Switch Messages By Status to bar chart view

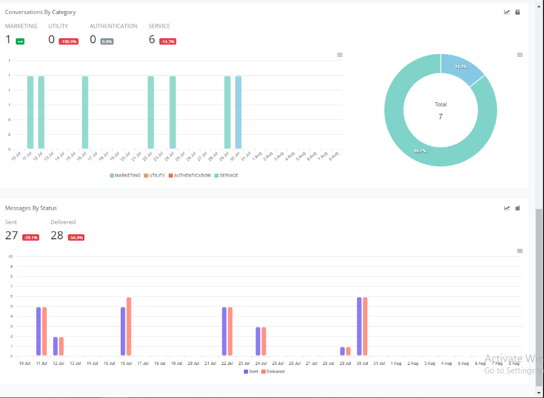(x=518, y=208)
